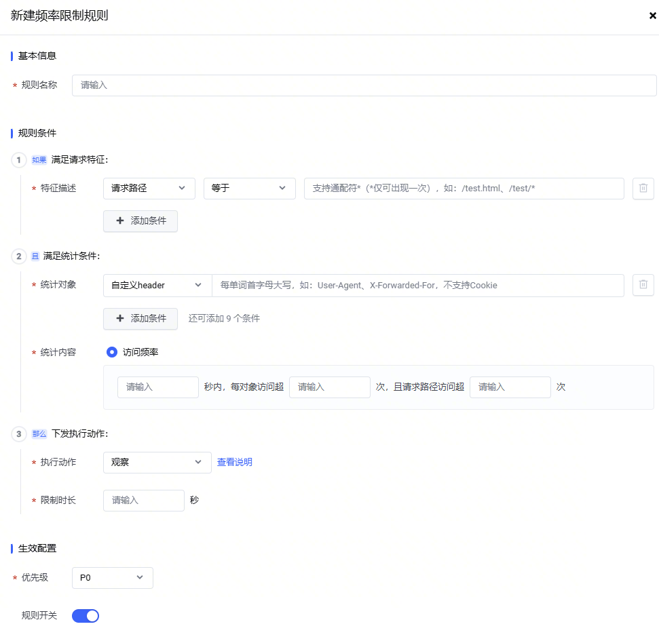The image size is (659, 639).
Task: Close the 新建频率限制规则 dialog
Action: (x=652, y=16)
